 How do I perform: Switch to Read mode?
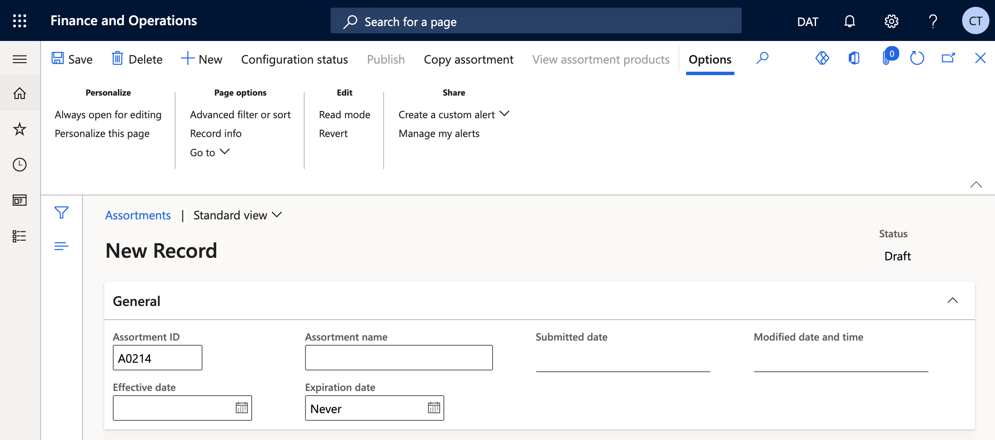point(344,115)
